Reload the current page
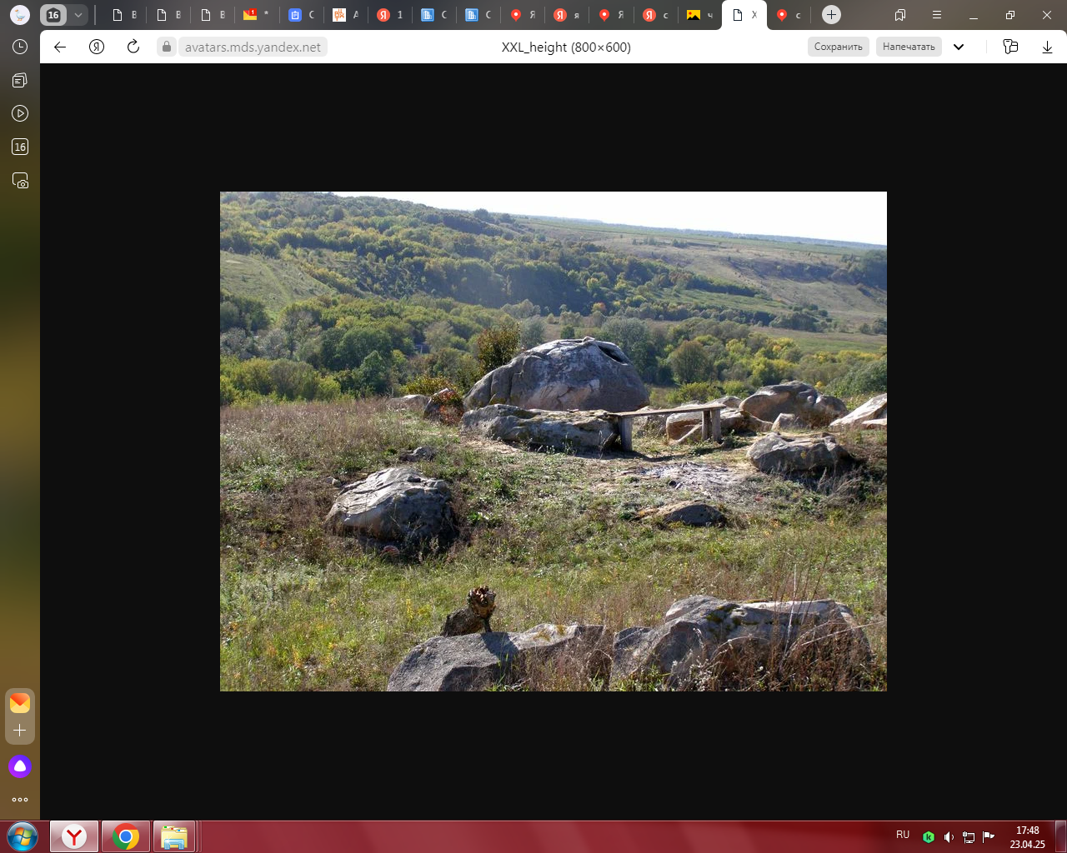Screen dimensions: 1067x853 133,47
